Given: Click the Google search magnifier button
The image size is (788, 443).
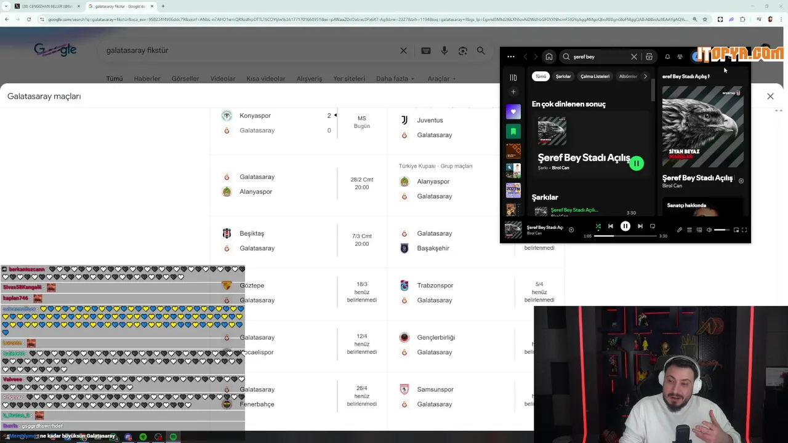Looking at the screenshot, I should pos(481,50).
